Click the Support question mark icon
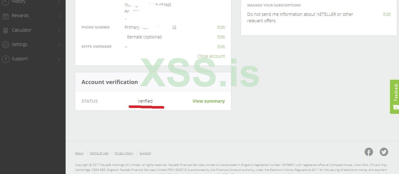The image size is (399, 174). tap(5, 59)
